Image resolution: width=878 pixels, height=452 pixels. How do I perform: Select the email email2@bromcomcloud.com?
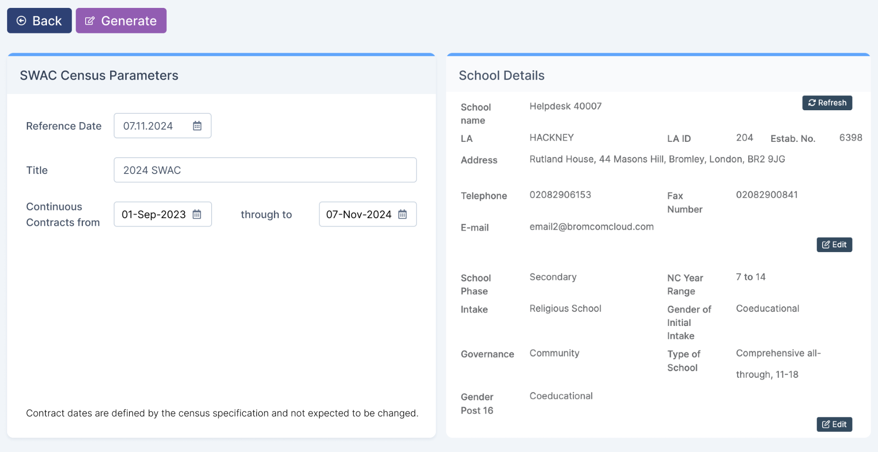591,227
